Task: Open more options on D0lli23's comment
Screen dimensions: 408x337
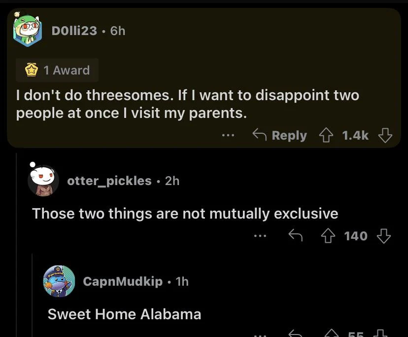Action: coord(228,135)
